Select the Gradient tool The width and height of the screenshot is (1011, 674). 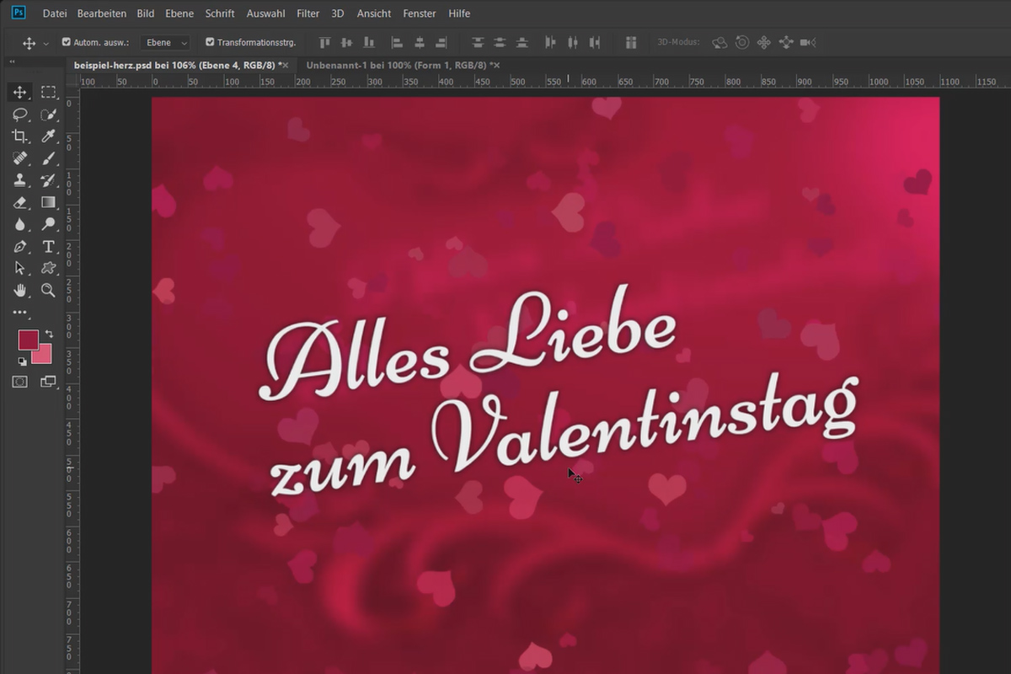click(x=49, y=202)
